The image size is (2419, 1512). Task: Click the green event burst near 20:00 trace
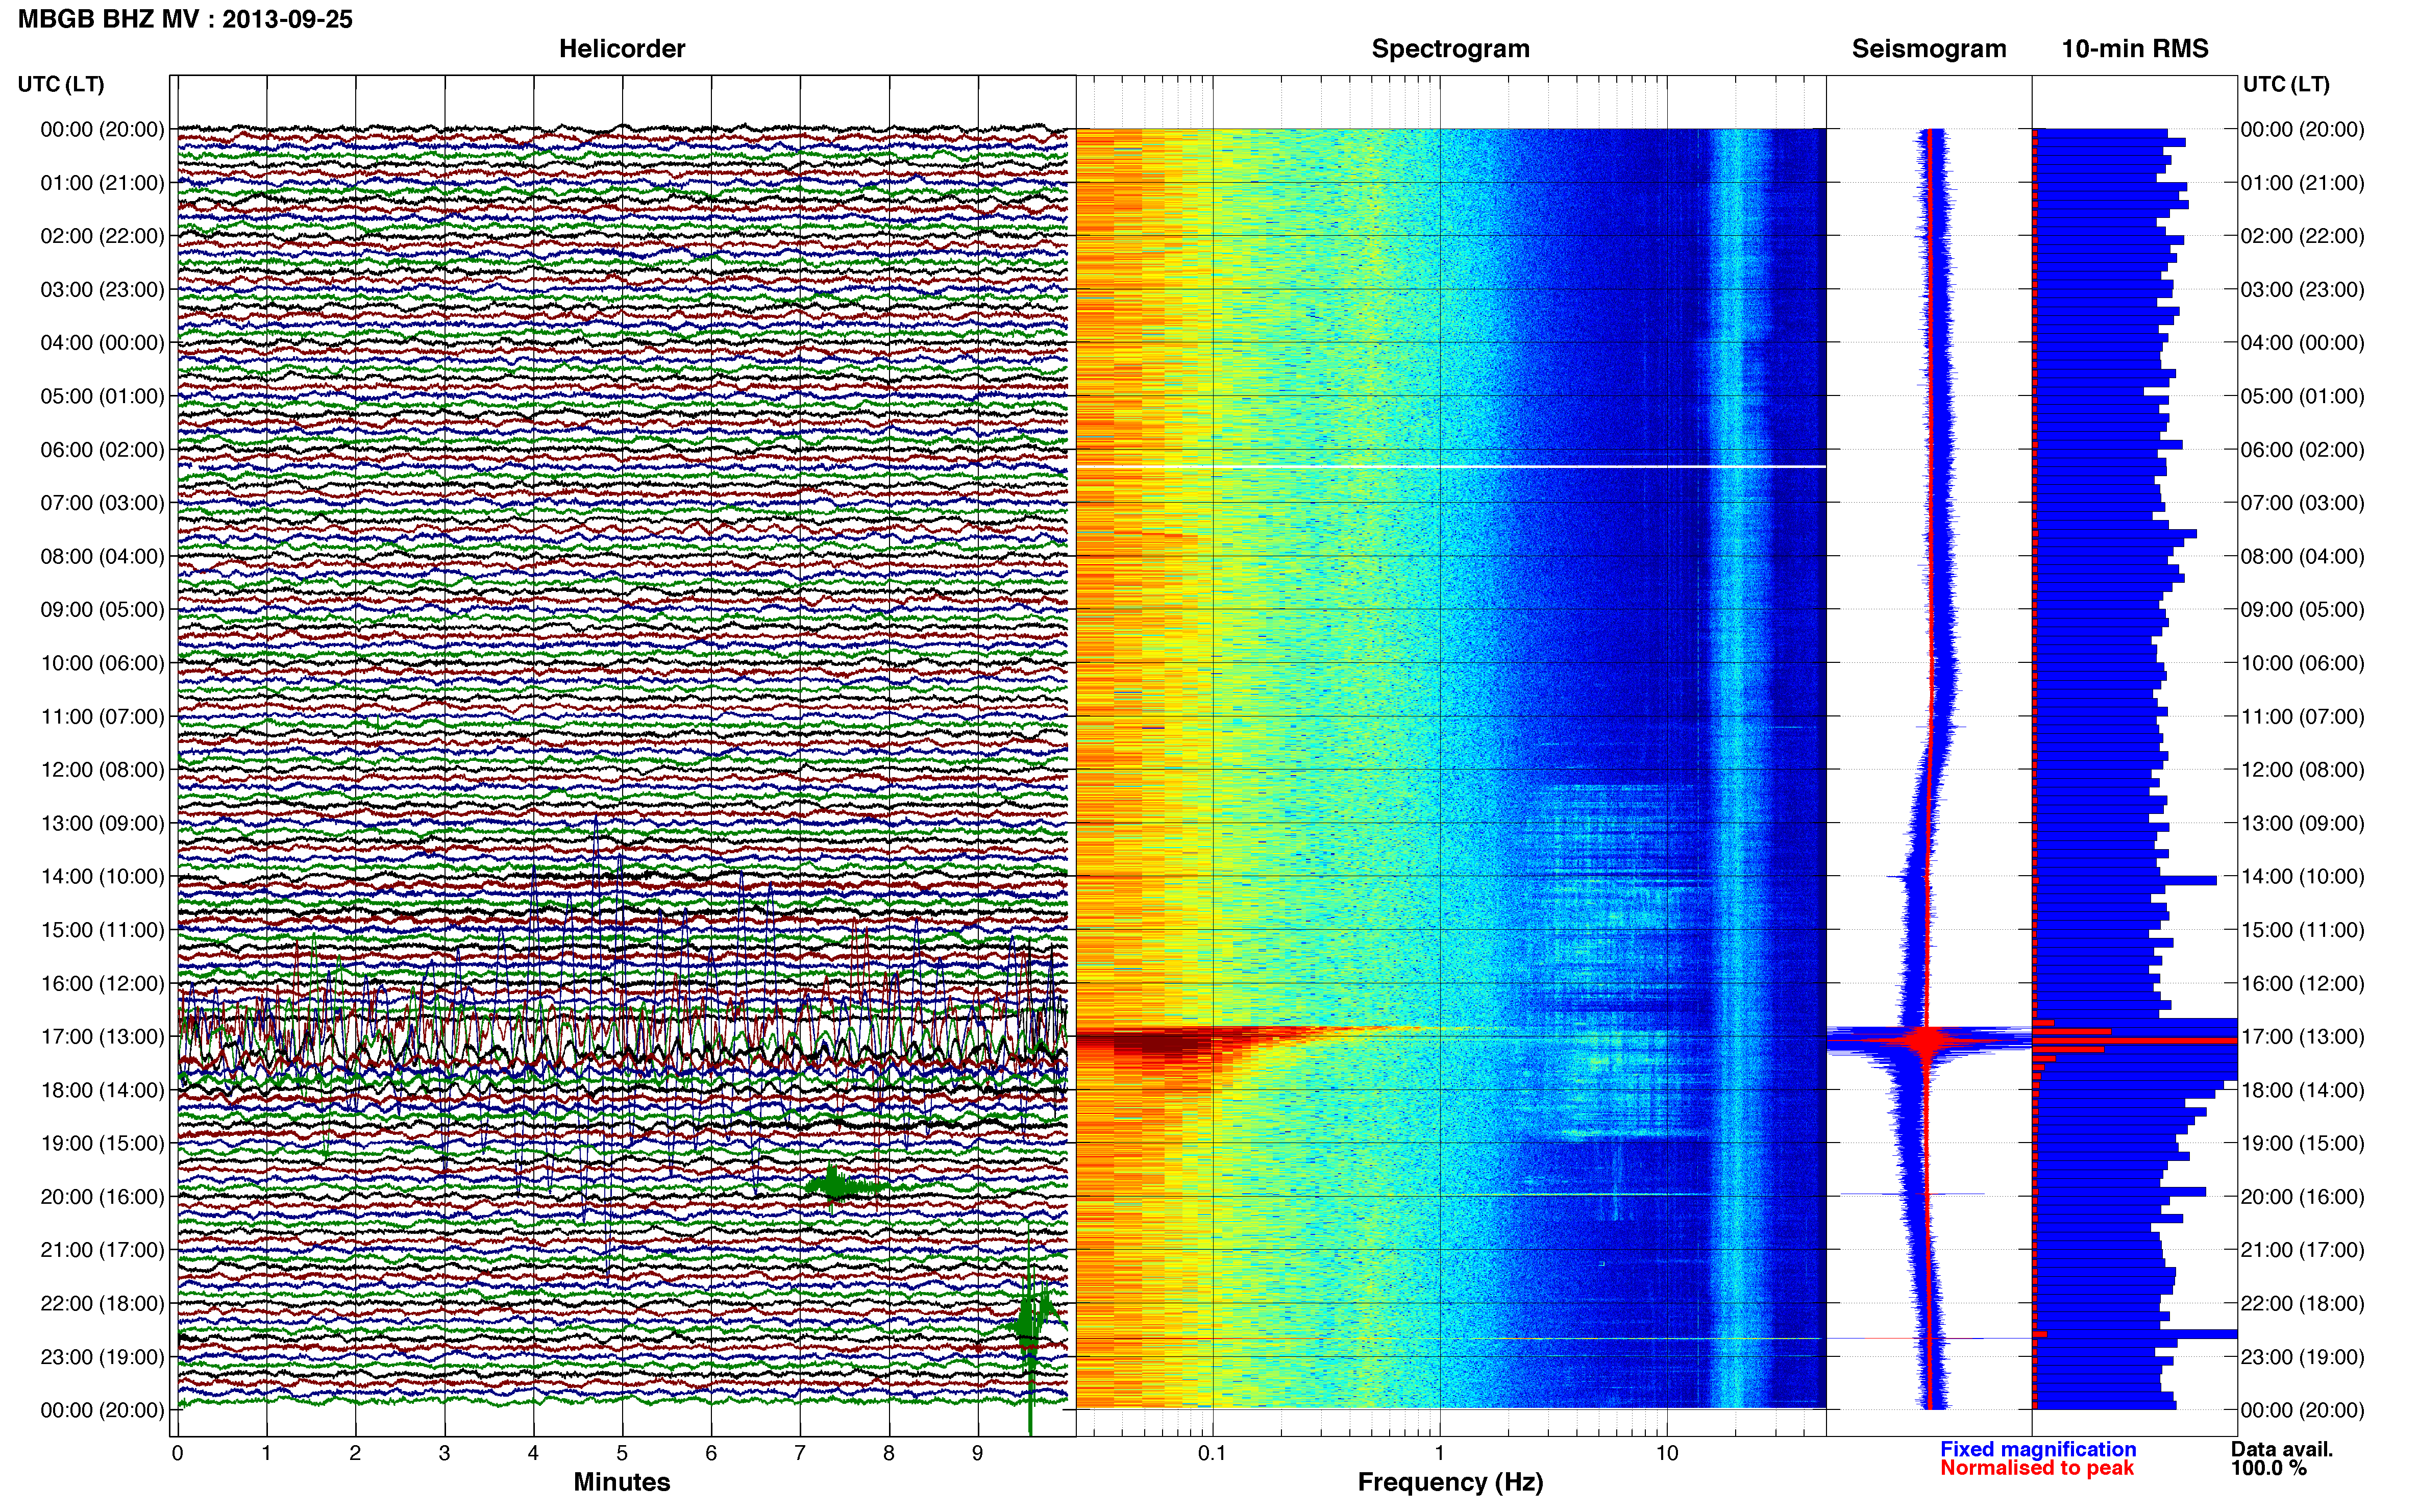click(x=840, y=1186)
